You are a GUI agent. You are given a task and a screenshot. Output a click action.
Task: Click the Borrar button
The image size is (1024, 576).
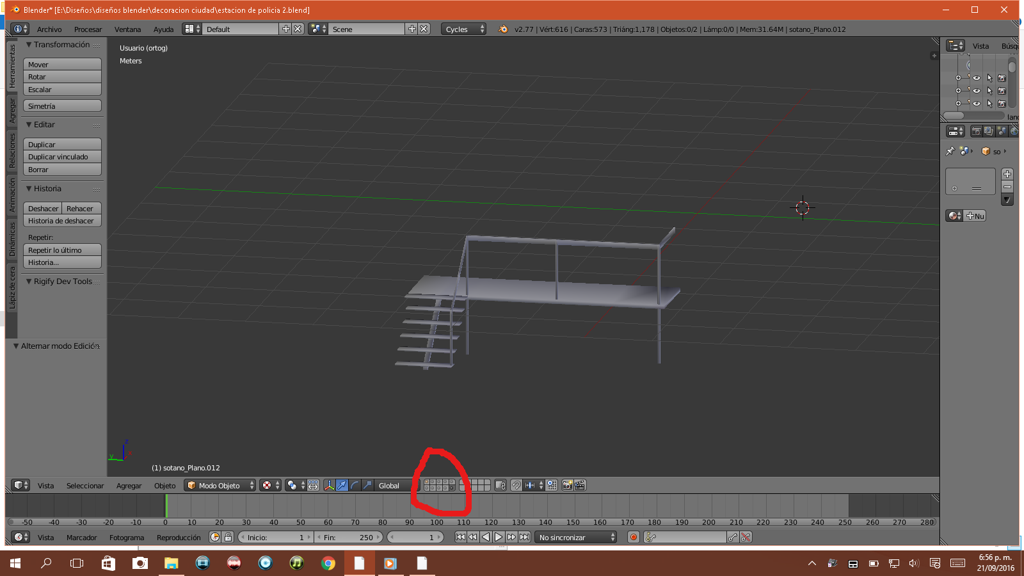click(62, 170)
